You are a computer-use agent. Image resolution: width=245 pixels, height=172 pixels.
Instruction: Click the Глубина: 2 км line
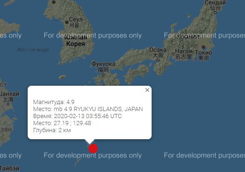(x=52, y=130)
